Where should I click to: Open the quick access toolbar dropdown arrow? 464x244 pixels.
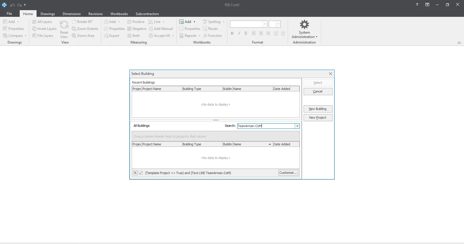pyautogui.click(x=25, y=5)
